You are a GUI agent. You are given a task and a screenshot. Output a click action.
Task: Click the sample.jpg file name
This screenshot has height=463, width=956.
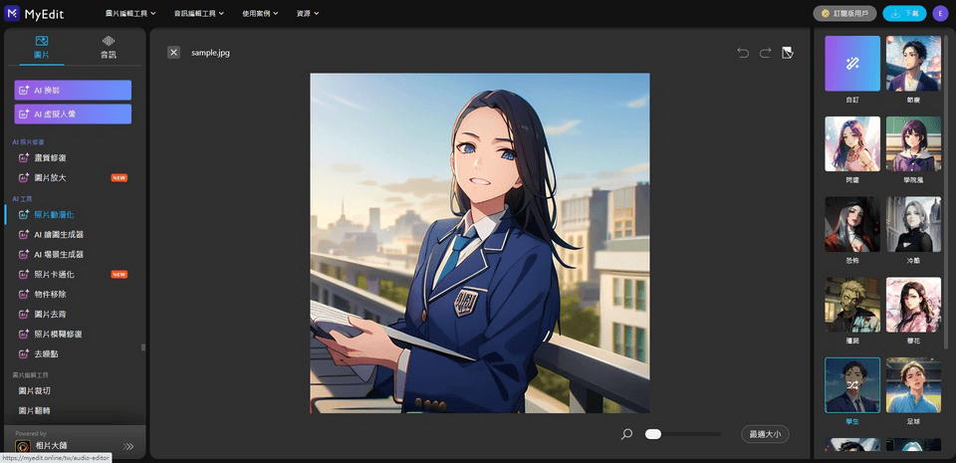click(x=210, y=53)
